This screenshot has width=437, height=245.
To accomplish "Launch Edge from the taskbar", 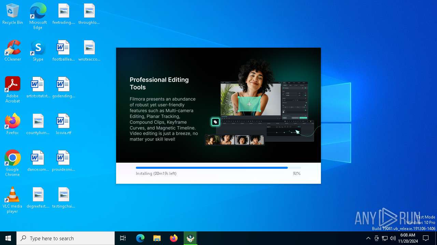I will [x=140, y=238].
